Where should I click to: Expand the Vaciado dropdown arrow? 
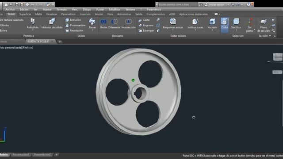pyautogui.click(x=212, y=30)
